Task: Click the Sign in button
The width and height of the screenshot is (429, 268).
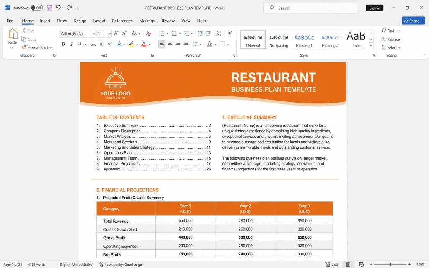Action: click(x=375, y=8)
